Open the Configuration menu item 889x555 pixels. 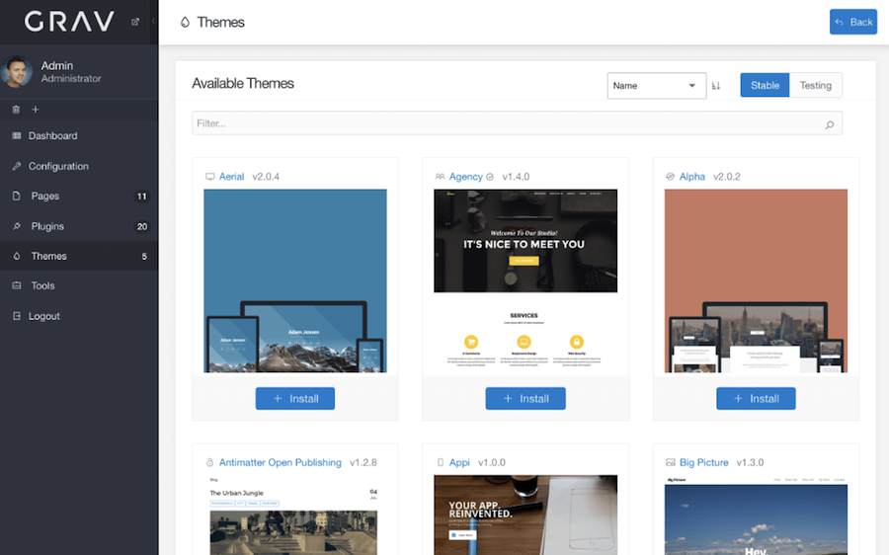tap(79, 166)
